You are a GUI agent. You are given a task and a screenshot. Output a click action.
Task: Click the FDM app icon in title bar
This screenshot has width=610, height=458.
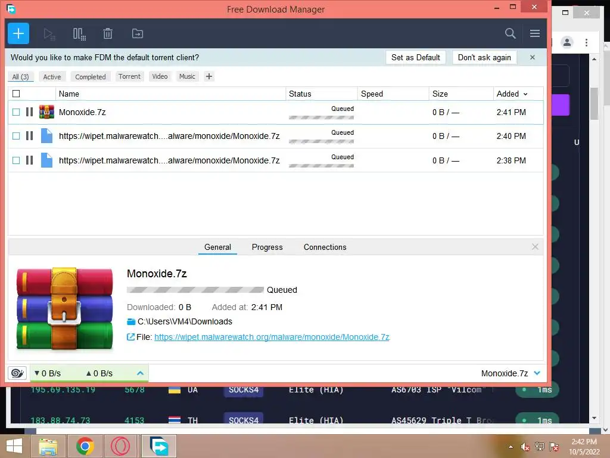11,8
